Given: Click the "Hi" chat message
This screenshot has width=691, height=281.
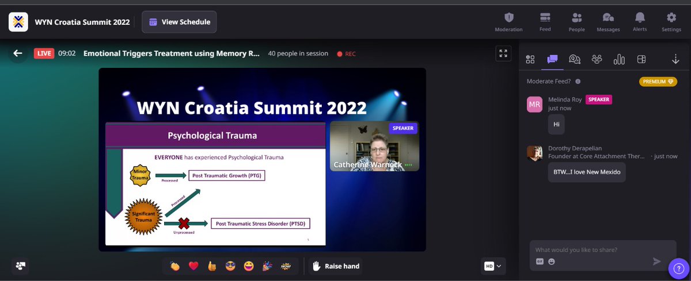Looking at the screenshot, I should pyautogui.click(x=556, y=124).
